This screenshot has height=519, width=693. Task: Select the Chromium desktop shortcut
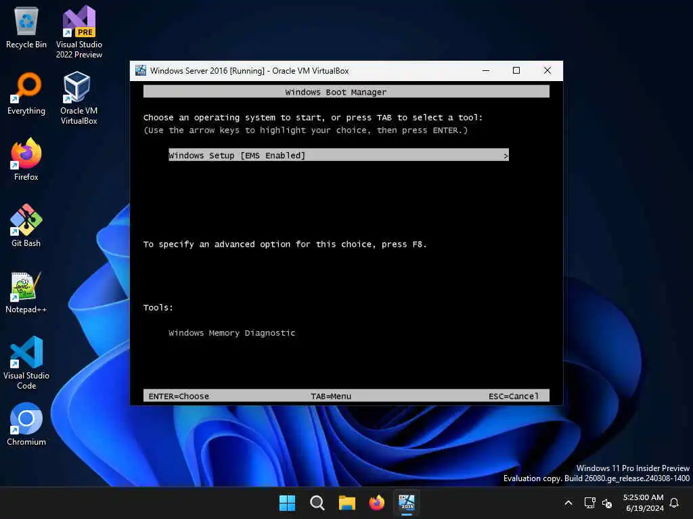(x=26, y=424)
